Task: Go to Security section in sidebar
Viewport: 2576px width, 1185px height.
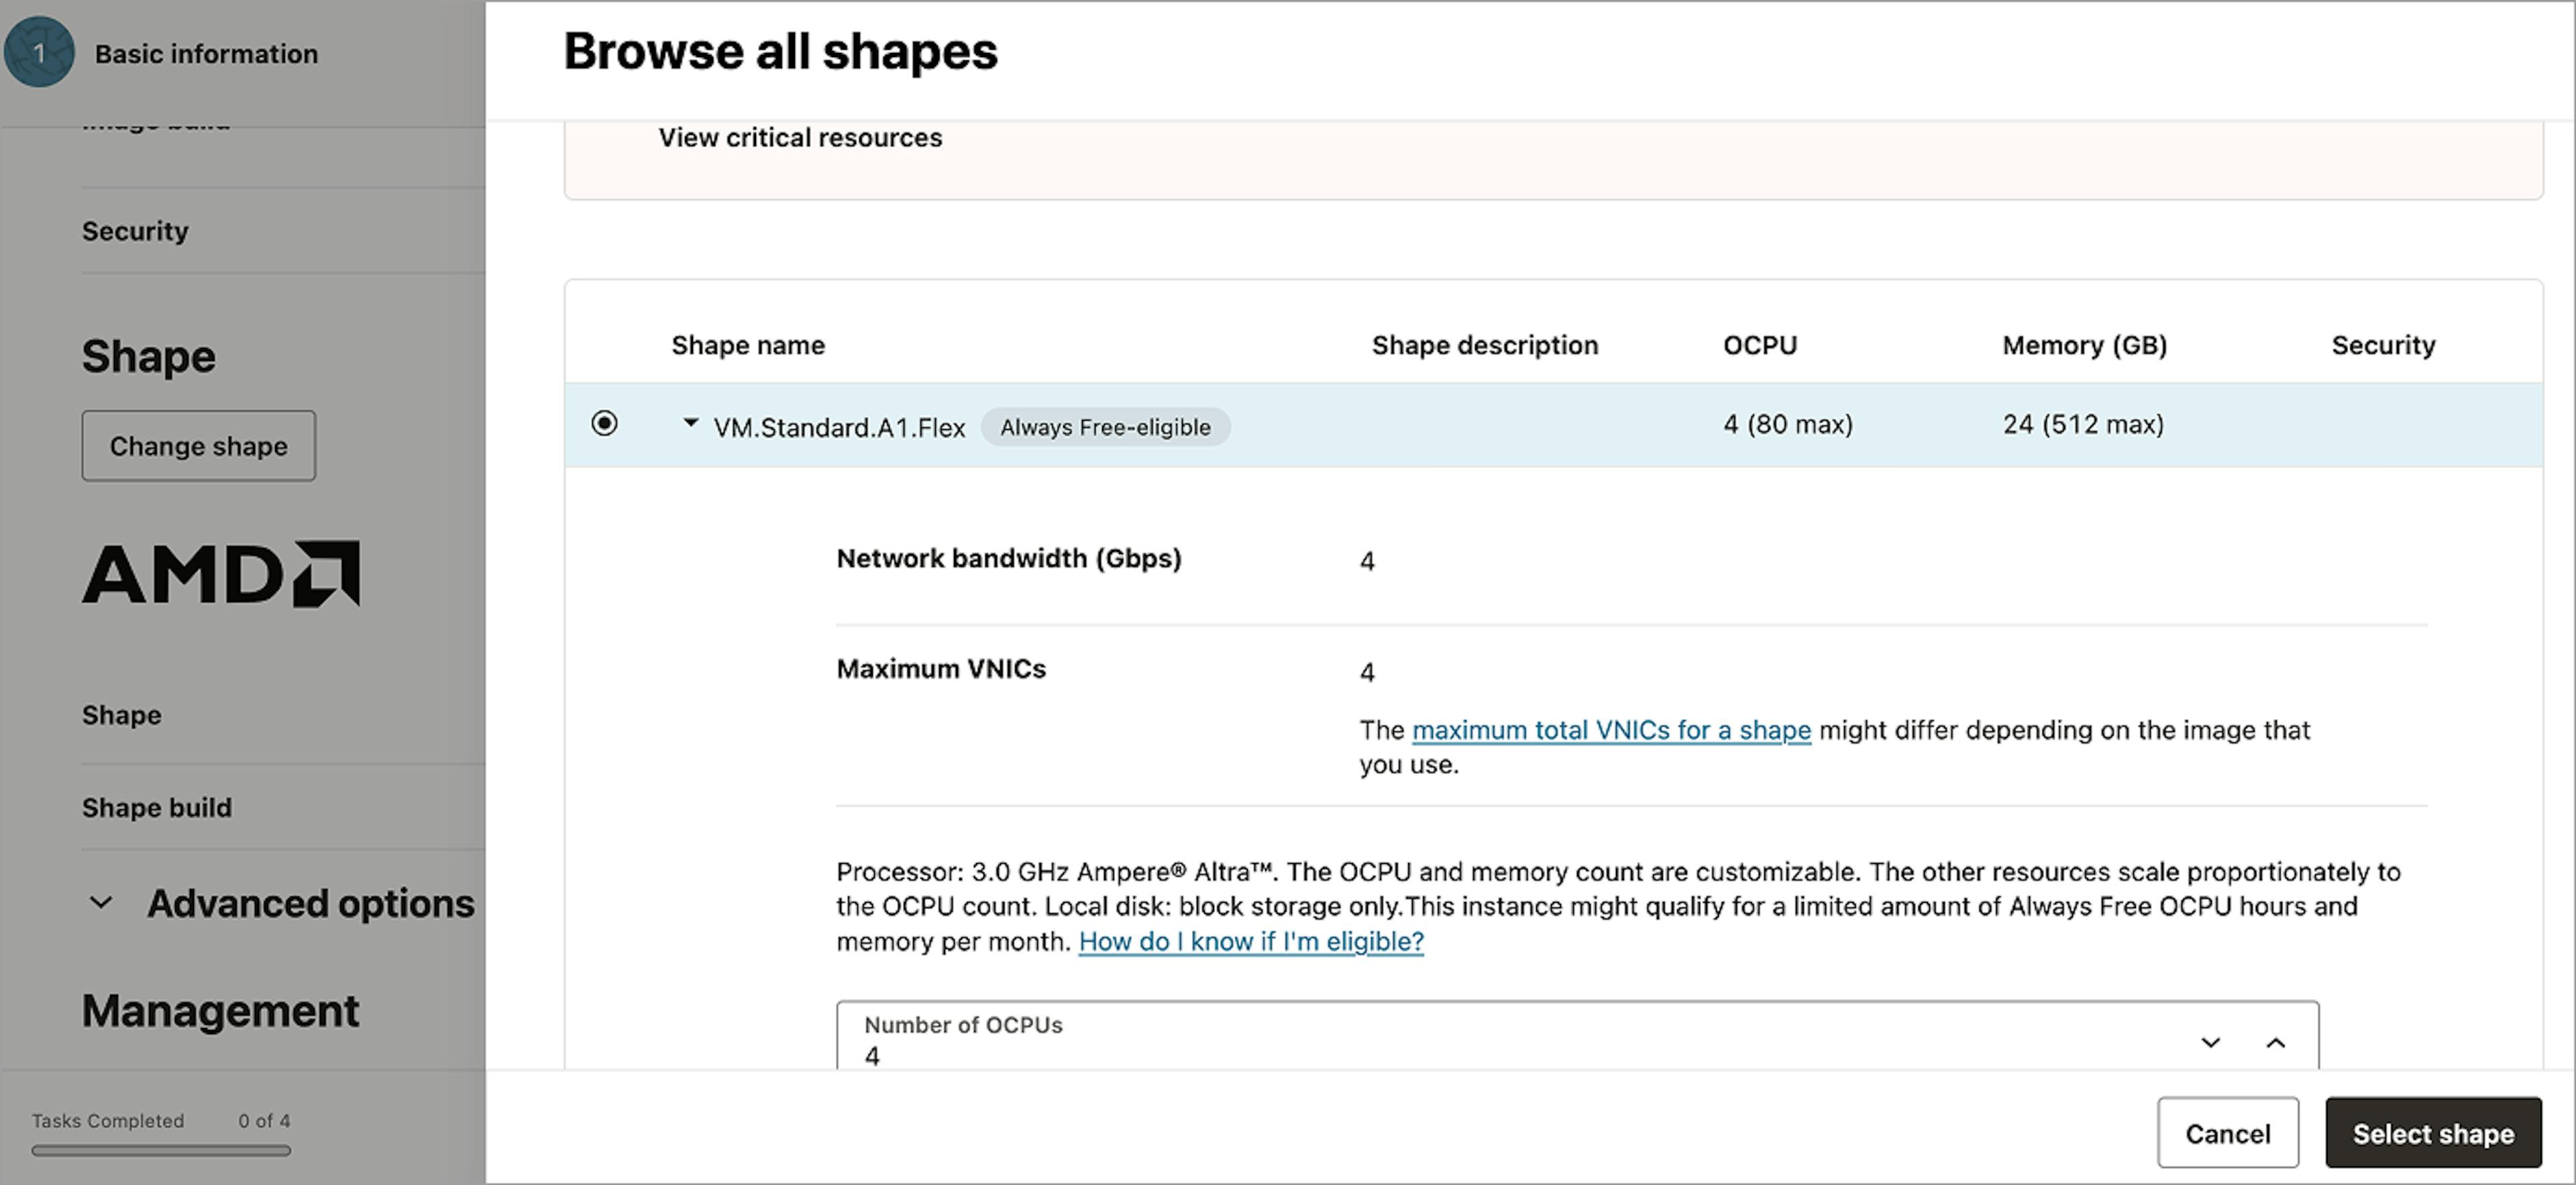Action: coord(135,231)
